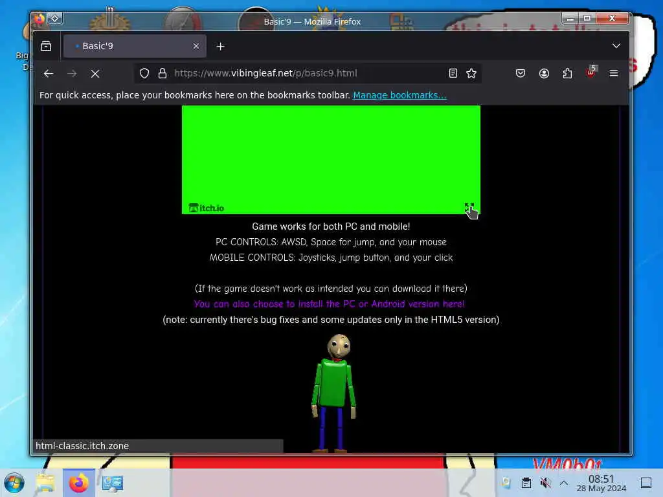Open the Windows Start menu

14,483
